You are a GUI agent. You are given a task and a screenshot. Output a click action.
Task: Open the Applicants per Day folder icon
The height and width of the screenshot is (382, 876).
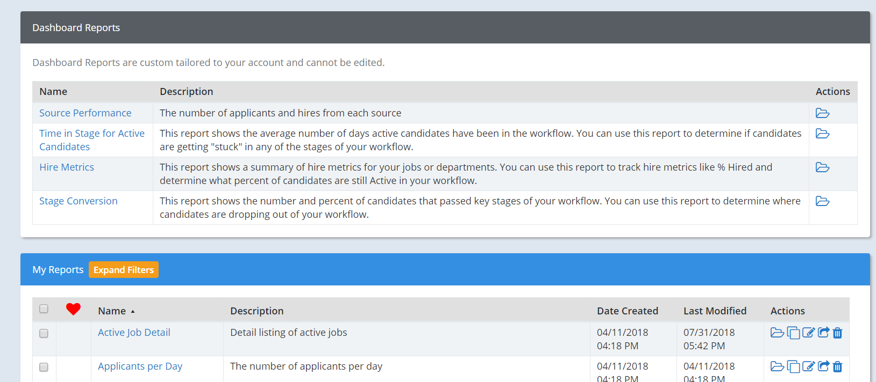coord(777,366)
